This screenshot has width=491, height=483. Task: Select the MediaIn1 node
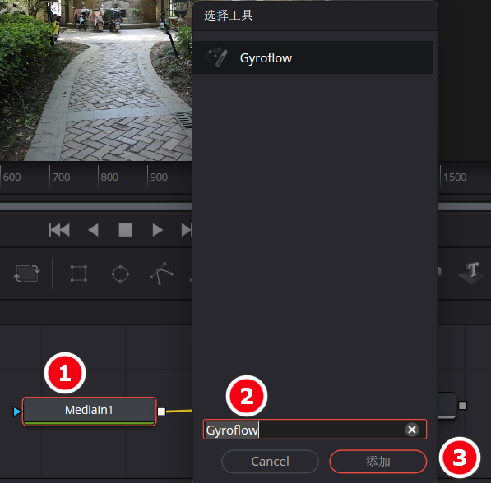pos(89,411)
